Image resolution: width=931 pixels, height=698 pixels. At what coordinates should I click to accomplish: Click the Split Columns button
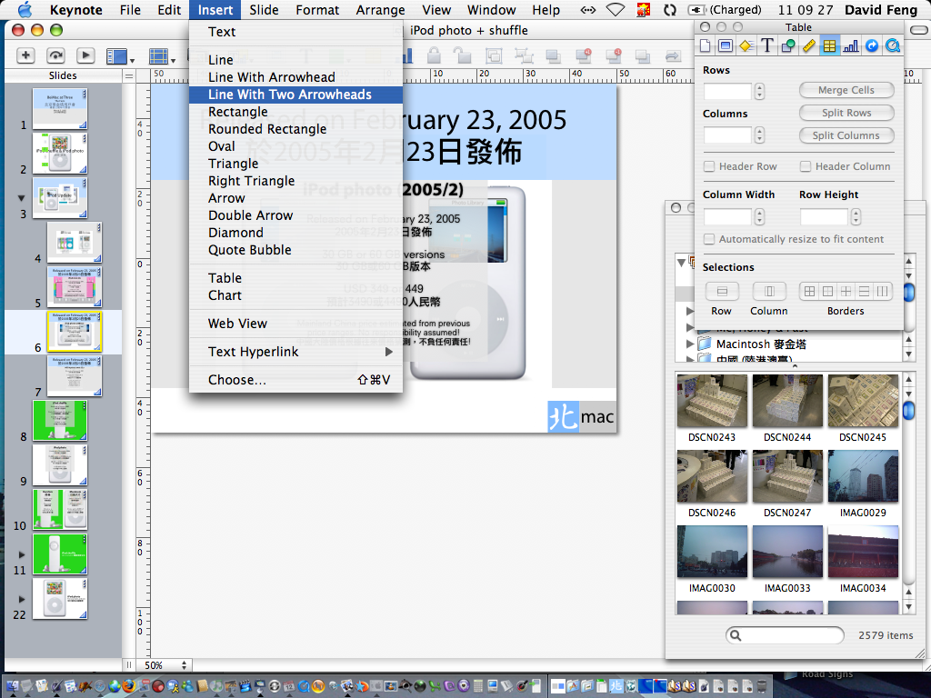coord(846,135)
